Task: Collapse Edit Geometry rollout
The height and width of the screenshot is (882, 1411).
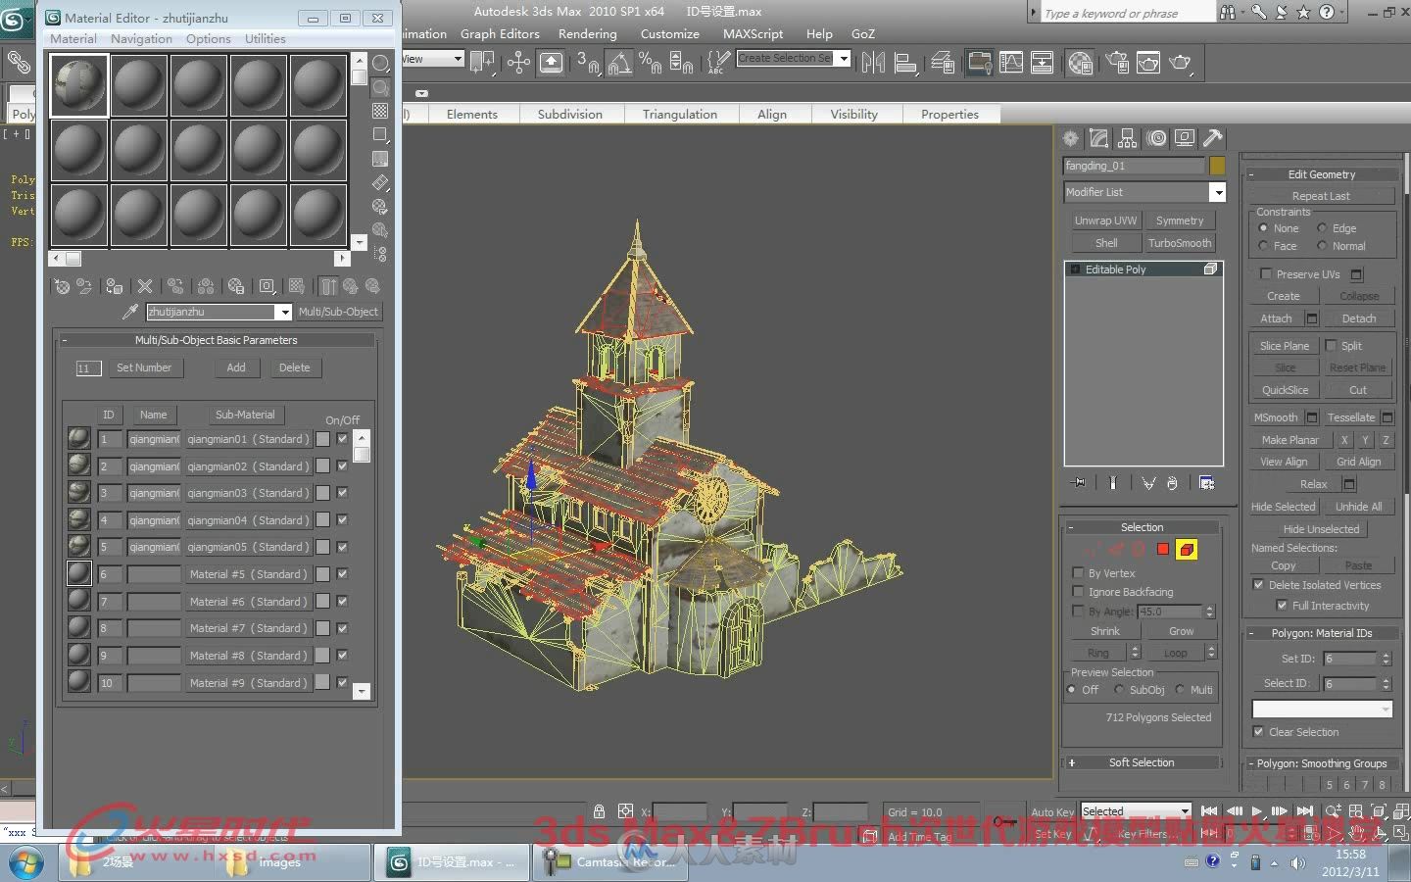Action: point(1321,174)
